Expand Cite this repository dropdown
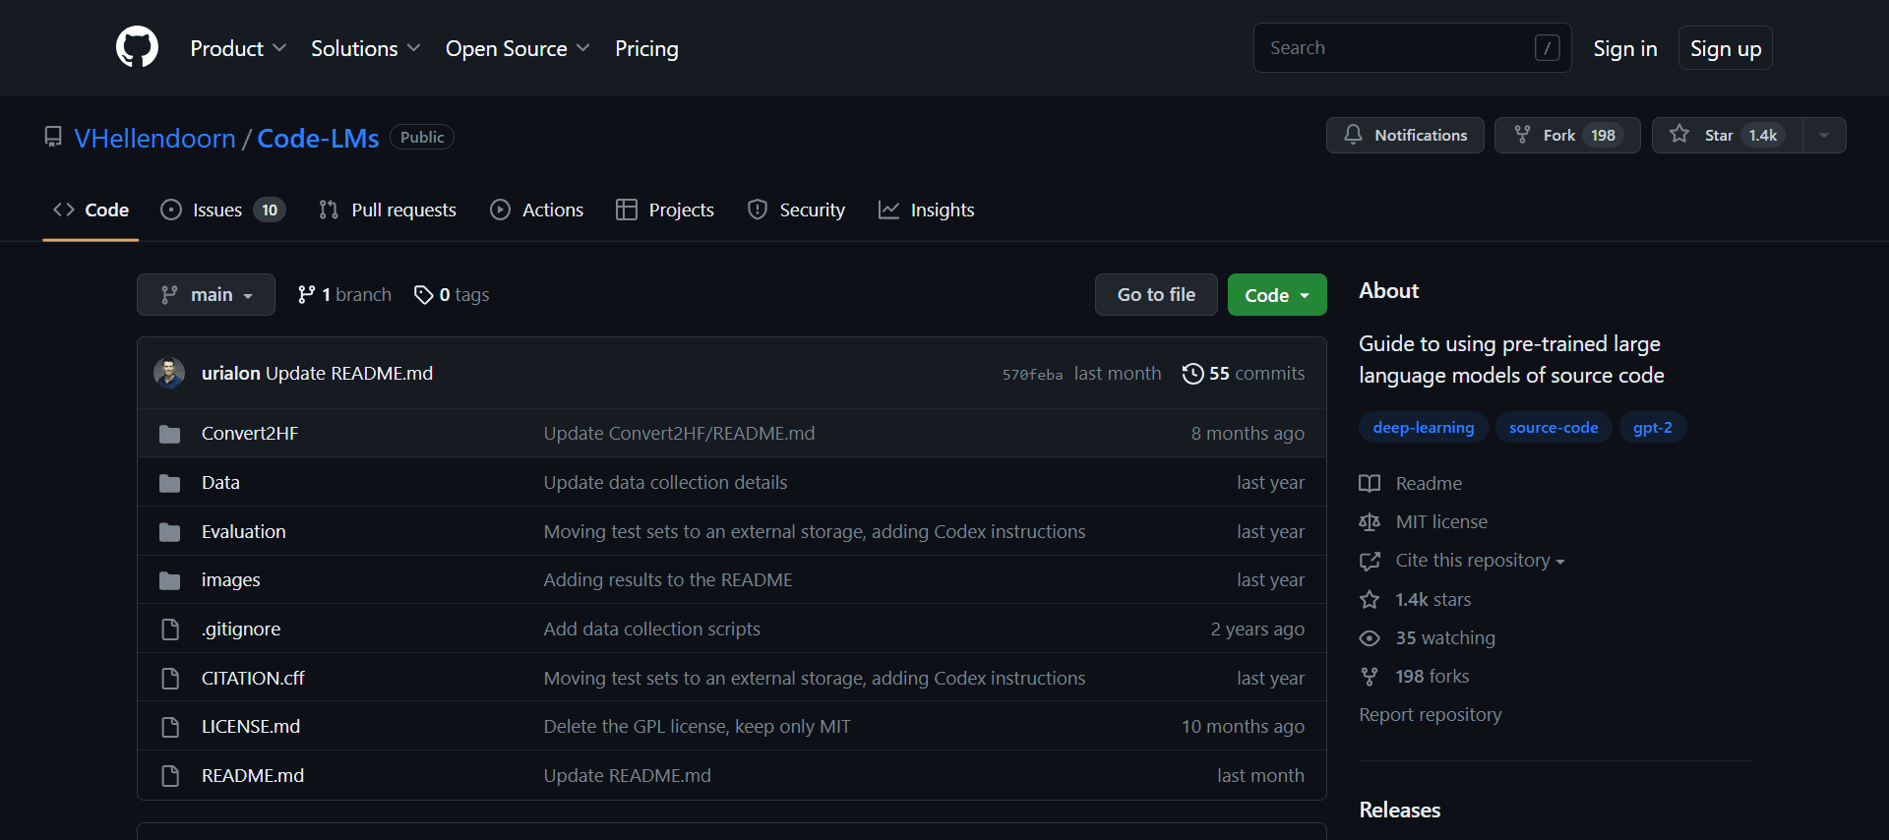 pyautogui.click(x=1480, y=561)
